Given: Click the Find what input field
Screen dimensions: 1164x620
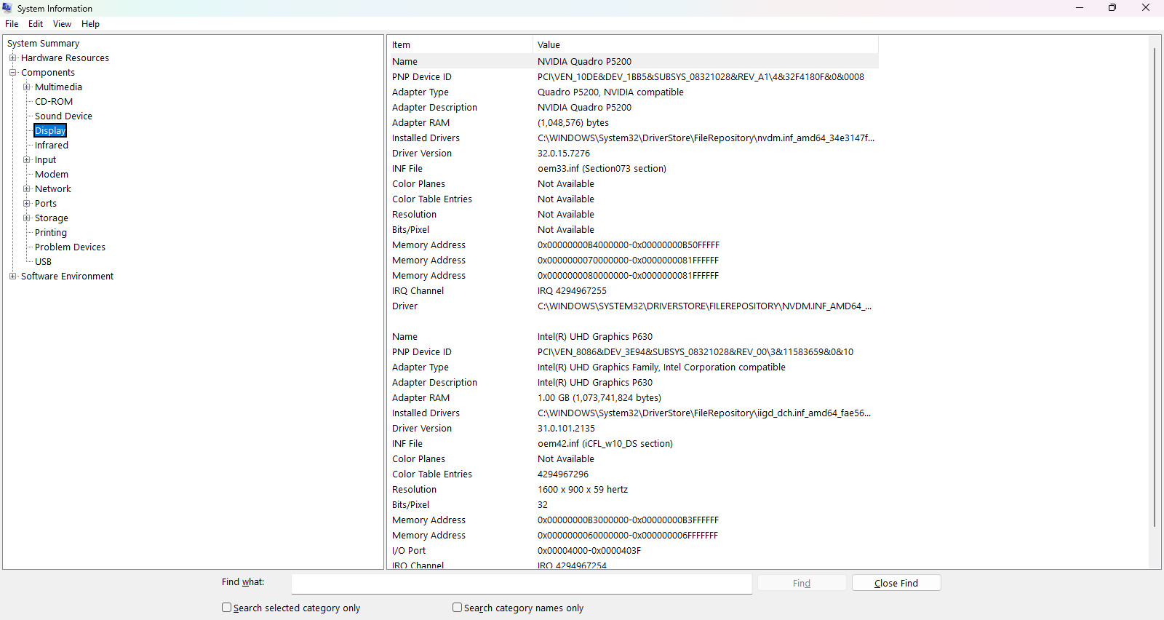Looking at the screenshot, I should (522, 584).
